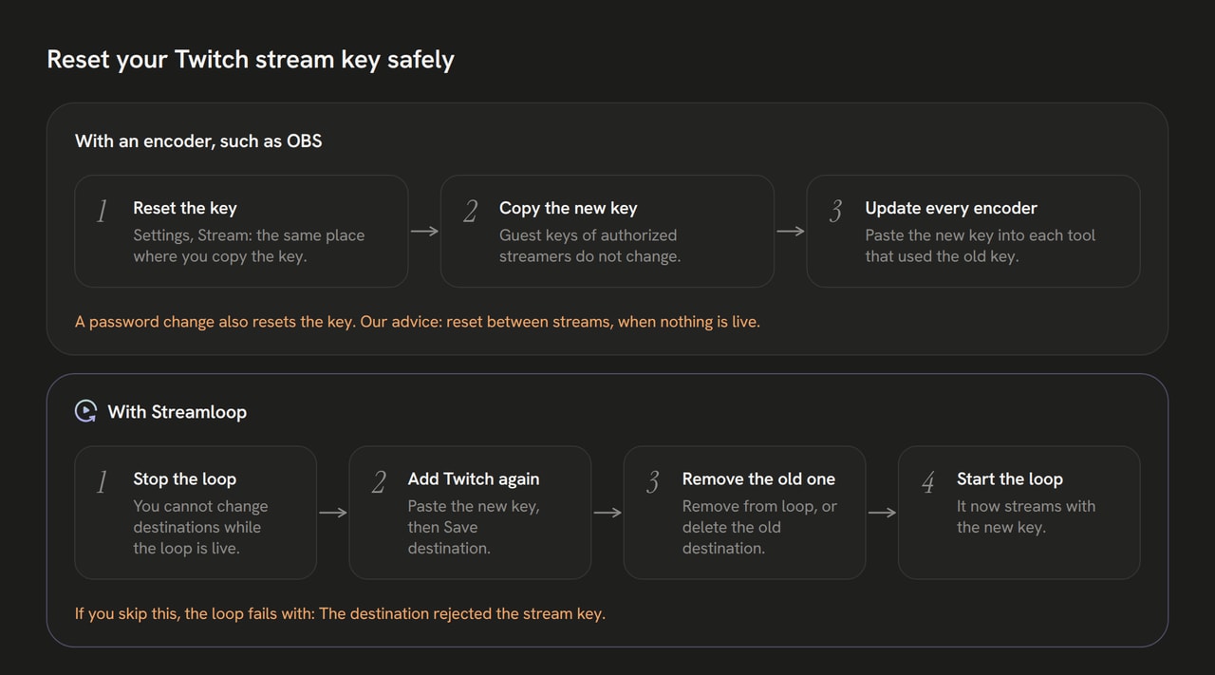Click the orange warning "If you skip this, the loop fails"
This screenshot has height=675, width=1215.
[x=340, y=613]
